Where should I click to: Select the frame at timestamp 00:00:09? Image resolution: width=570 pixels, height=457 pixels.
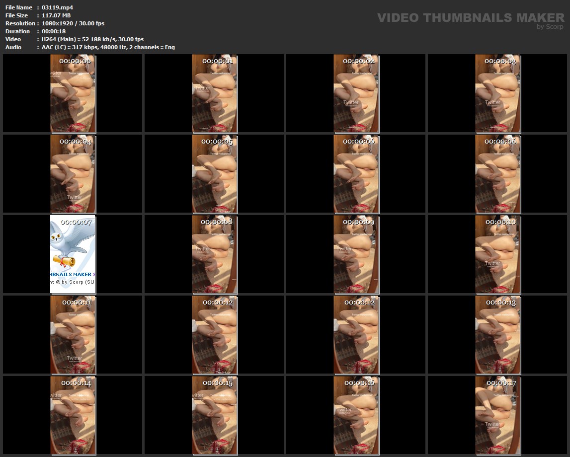tap(356, 254)
